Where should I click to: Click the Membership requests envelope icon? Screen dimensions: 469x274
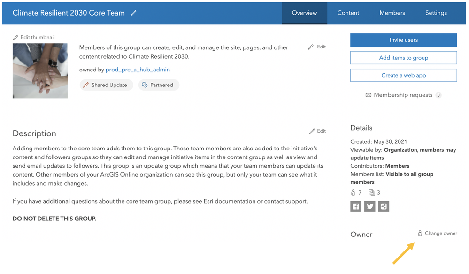pyautogui.click(x=369, y=95)
